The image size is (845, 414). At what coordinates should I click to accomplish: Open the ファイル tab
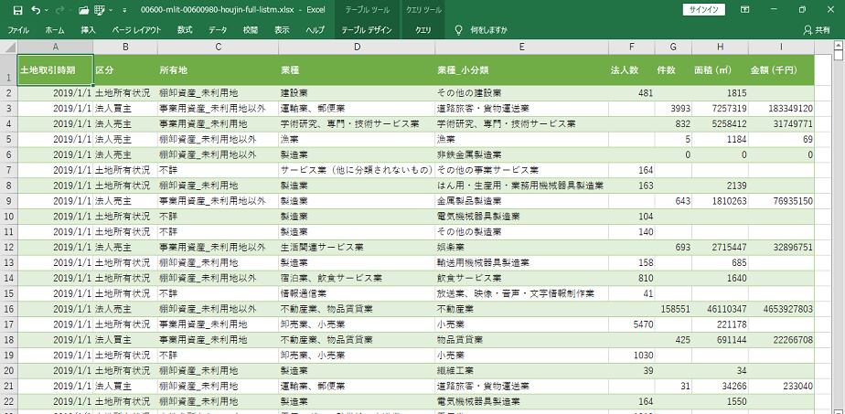18,30
